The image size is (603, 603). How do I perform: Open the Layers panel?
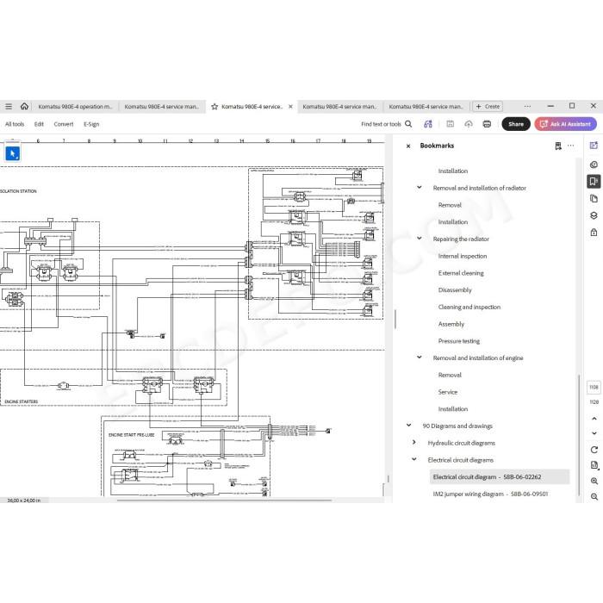[x=594, y=215]
